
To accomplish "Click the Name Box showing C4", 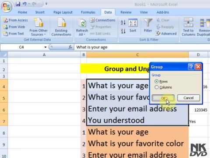I will 21,47.
